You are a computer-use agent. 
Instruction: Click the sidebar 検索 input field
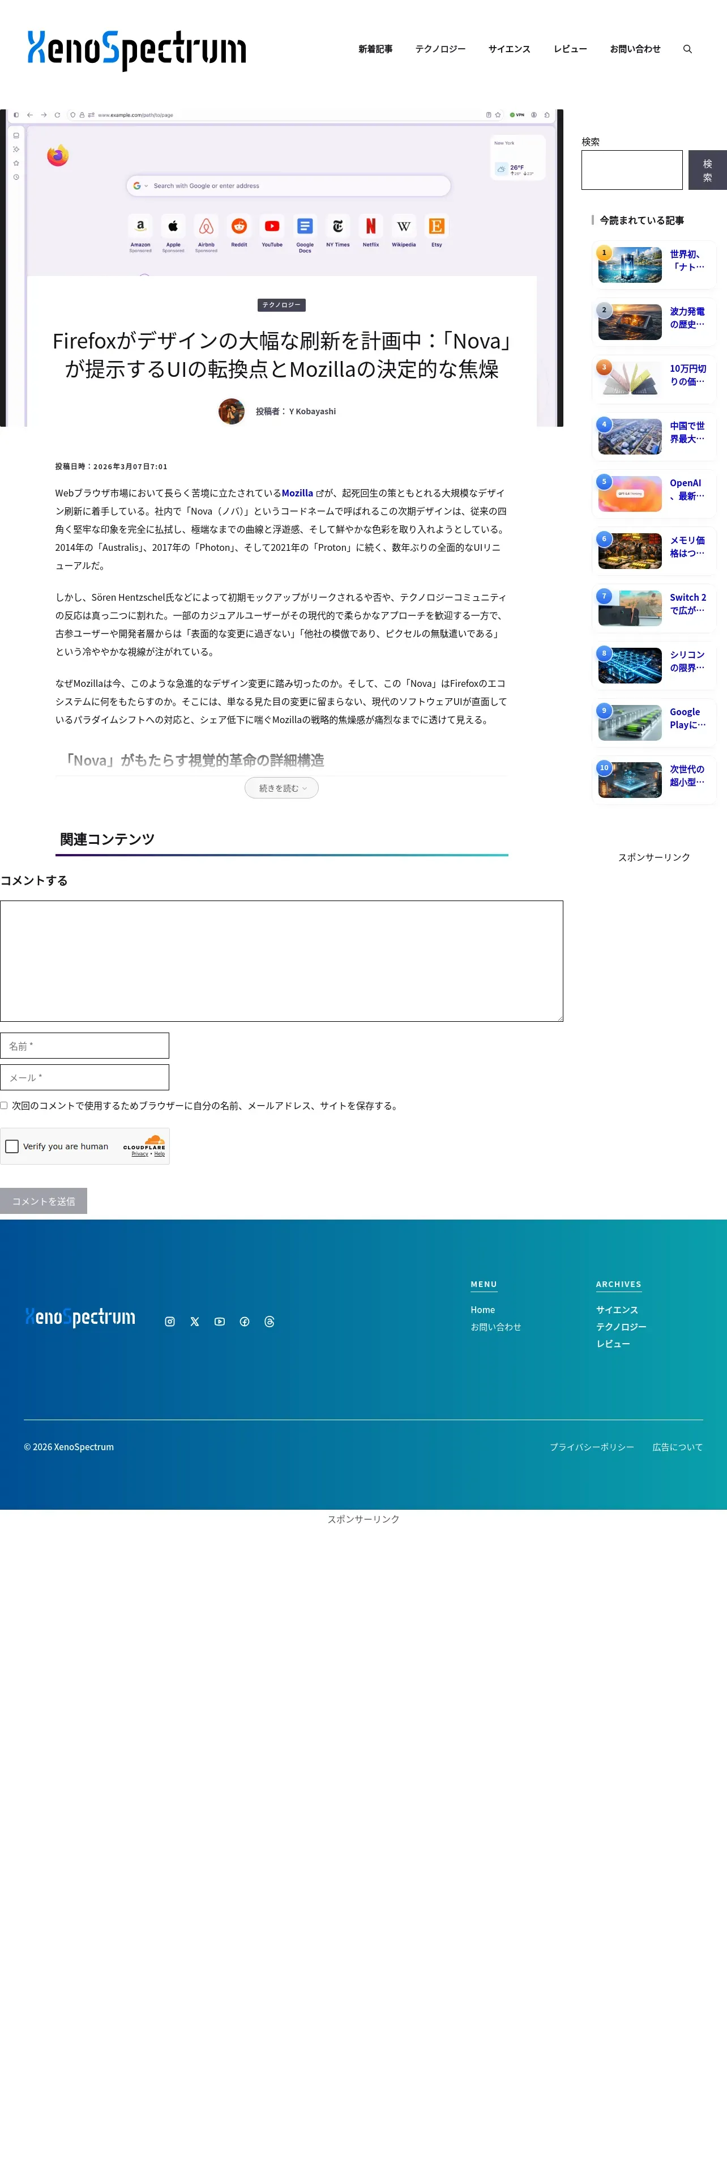pyautogui.click(x=632, y=171)
